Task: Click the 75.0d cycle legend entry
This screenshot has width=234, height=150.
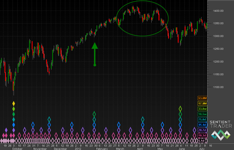Action: click(202, 119)
